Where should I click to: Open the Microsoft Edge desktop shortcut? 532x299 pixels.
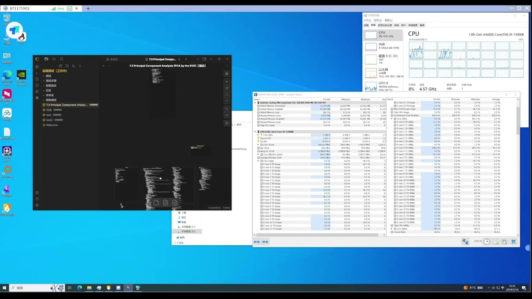point(7,78)
